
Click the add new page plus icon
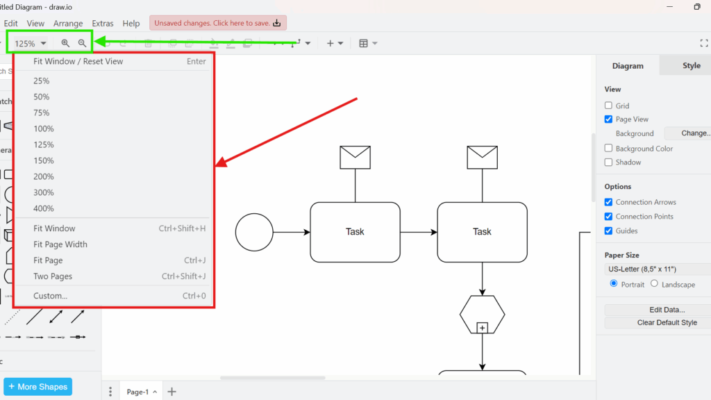(172, 392)
